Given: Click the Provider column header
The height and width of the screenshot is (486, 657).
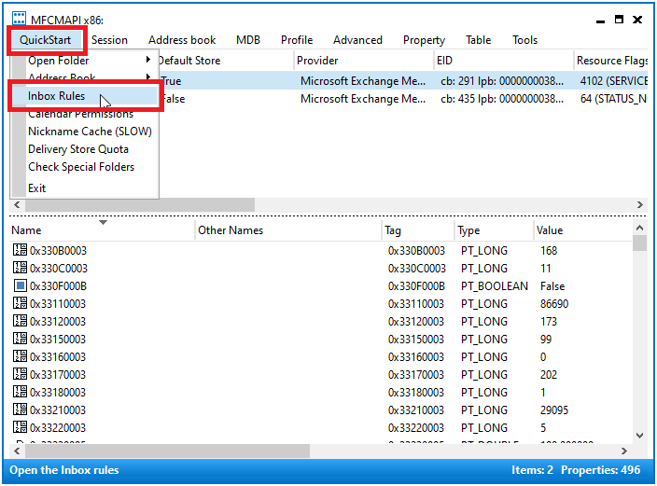Looking at the screenshot, I should click(x=317, y=61).
